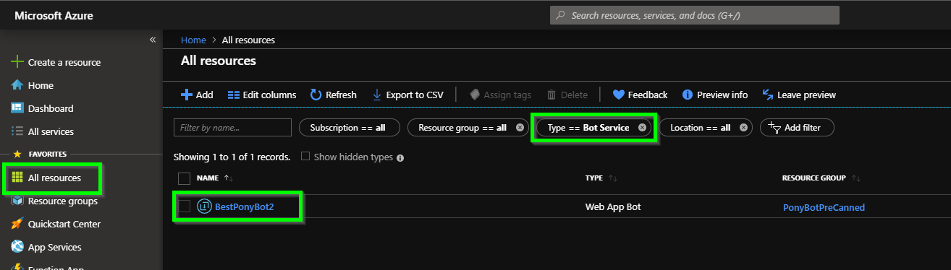The height and width of the screenshot is (270, 951).
Task: Open Quickstart Center rocket icon
Action: click(17, 224)
